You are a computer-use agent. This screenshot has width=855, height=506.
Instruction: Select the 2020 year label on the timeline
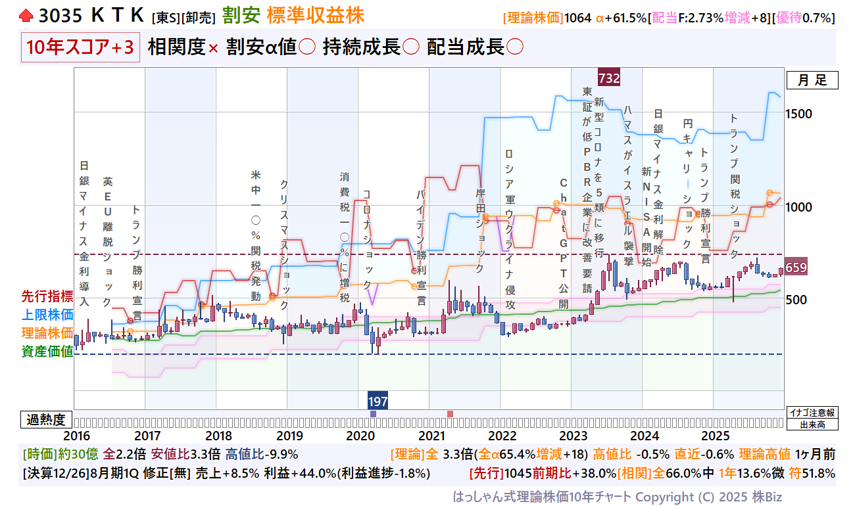[360, 436]
